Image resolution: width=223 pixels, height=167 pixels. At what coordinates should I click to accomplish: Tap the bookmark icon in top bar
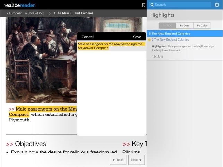144,5
